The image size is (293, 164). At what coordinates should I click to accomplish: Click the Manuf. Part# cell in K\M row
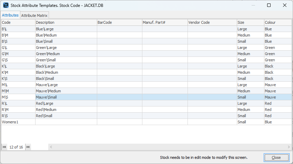tap(165, 72)
